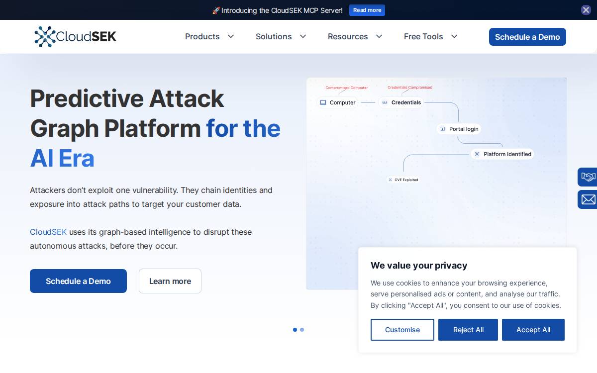Screen dimensions: 597x373
Task: Expand the Solutions chevron arrow
Action: pyautogui.click(x=303, y=36)
